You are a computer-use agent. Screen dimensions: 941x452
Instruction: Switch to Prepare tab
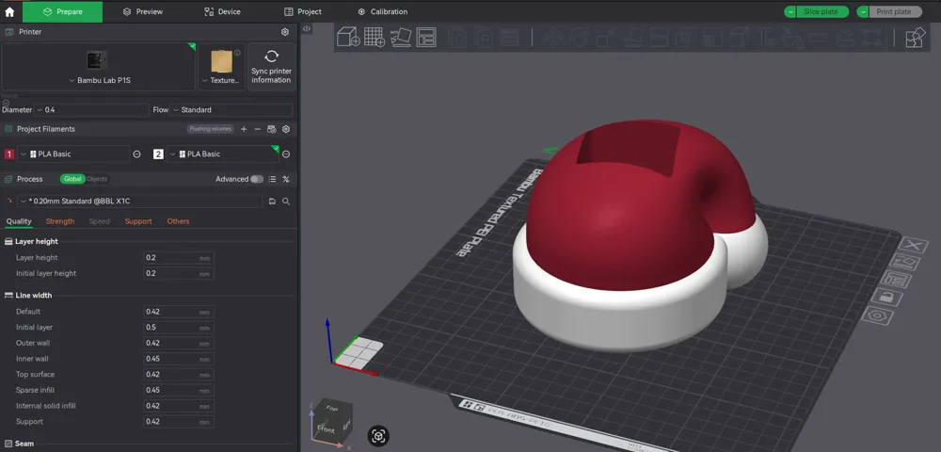[x=62, y=11]
